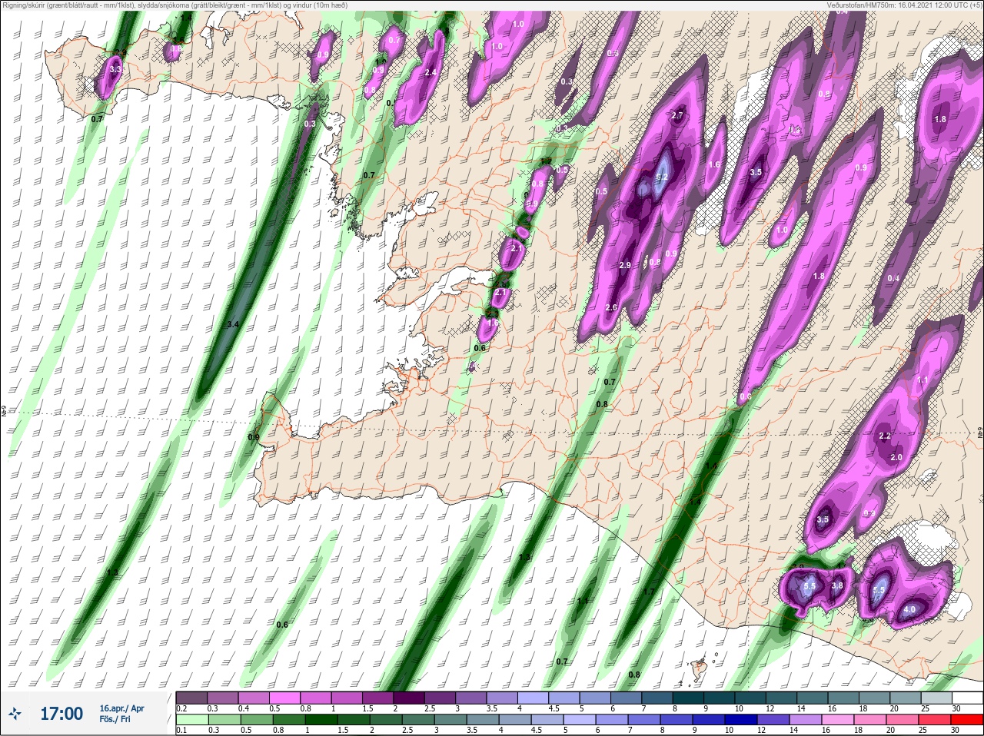Click the star-shaped logo beside 17:00
Viewport: 984px width, 736px height.
pyautogui.click(x=15, y=714)
